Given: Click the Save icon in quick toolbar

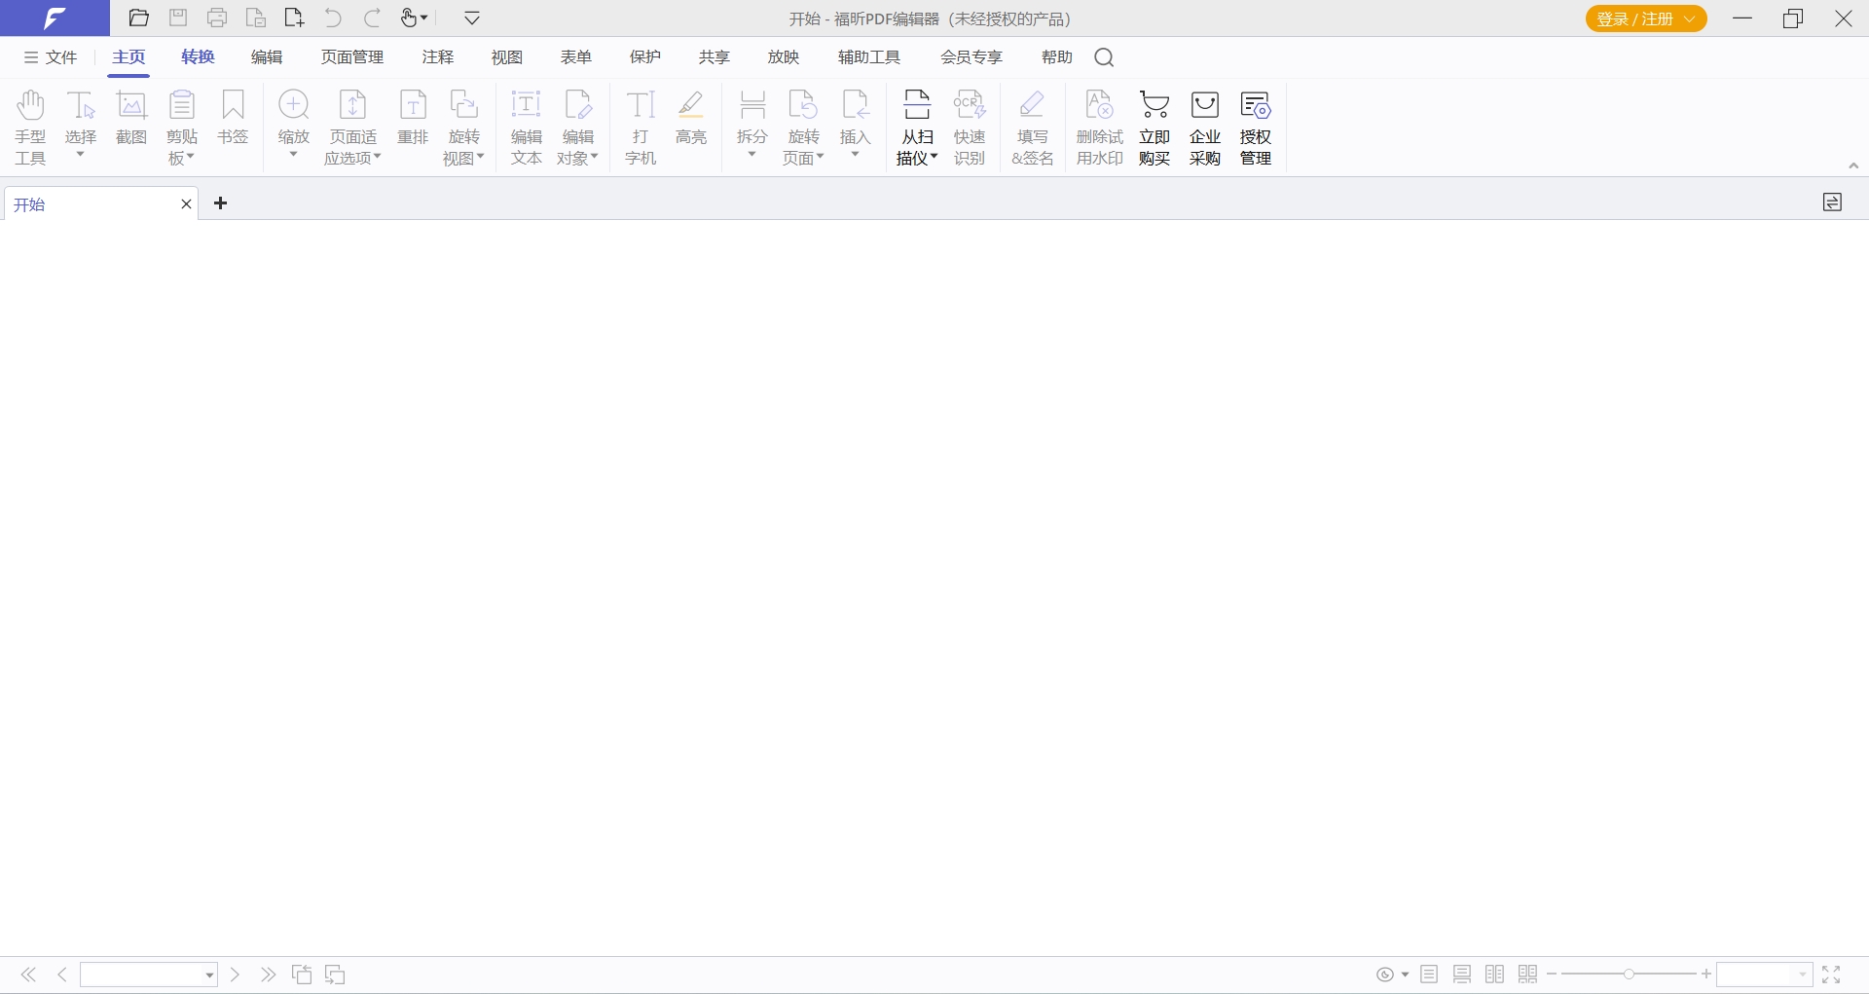Looking at the screenshot, I should point(178,18).
